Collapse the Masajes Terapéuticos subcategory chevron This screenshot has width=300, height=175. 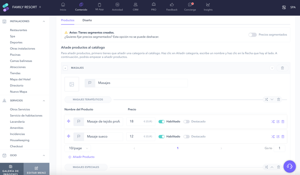pos(272,100)
